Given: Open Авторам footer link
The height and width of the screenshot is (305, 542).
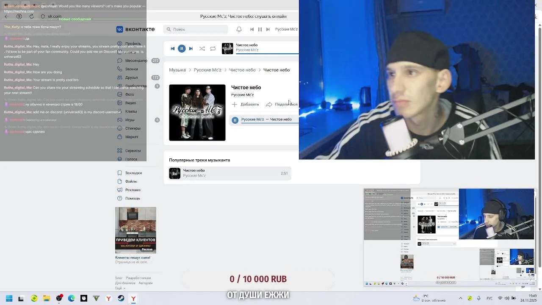Looking at the screenshot, I should 146,283.
